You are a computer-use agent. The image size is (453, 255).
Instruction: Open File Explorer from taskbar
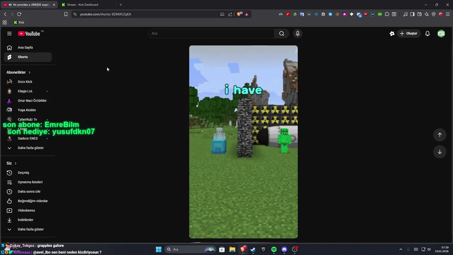pyautogui.click(x=232, y=249)
